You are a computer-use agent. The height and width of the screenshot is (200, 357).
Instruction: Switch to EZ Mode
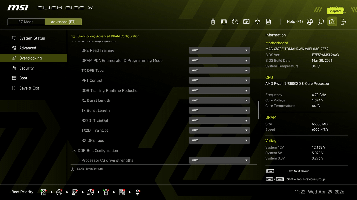(x=26, y=22)
